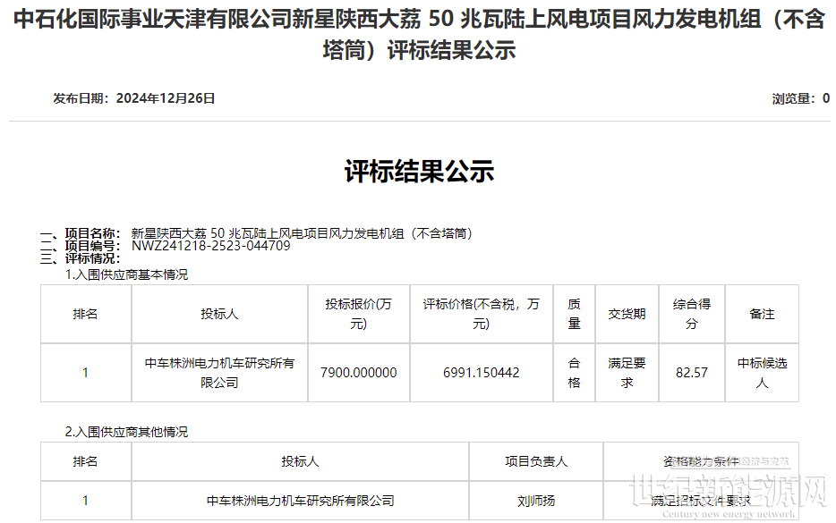Click 2.入围供应商其他情况 section title
Viewport: 836px width, 523px height.
click(126, 432)
